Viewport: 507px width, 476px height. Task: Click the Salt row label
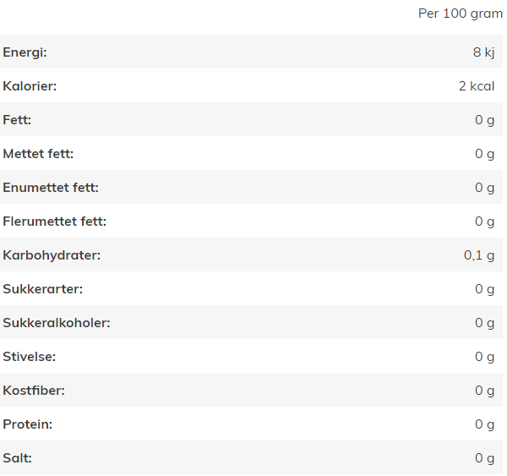[18, 458]
